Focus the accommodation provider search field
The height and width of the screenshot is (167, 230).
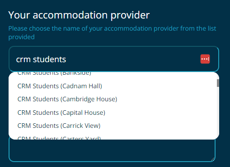click(114, 59)
